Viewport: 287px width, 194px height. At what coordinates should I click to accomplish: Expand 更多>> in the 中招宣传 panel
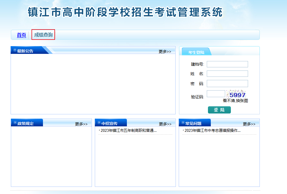(x=165, y=124)
